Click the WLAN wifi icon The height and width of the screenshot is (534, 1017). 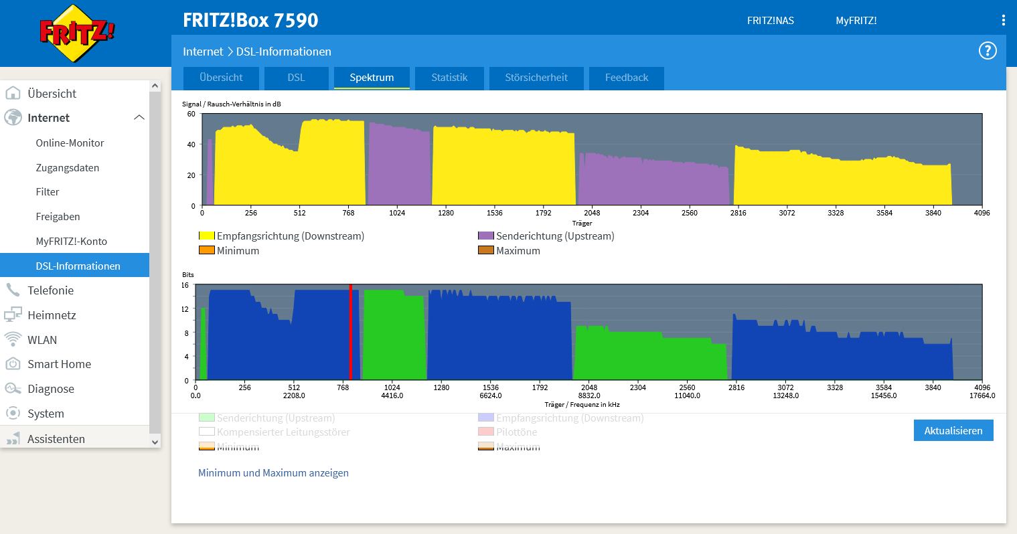click(13, 339)
